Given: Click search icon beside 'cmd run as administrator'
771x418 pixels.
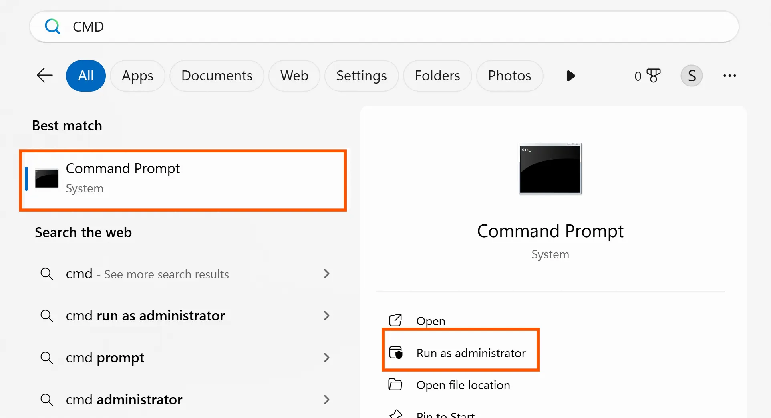Looking at the screenshot, I should [47, 316].
